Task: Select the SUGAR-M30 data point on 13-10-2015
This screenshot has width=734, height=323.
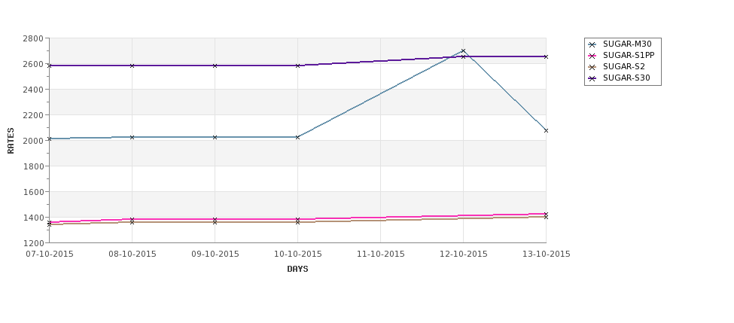Action: coord(547,130)
